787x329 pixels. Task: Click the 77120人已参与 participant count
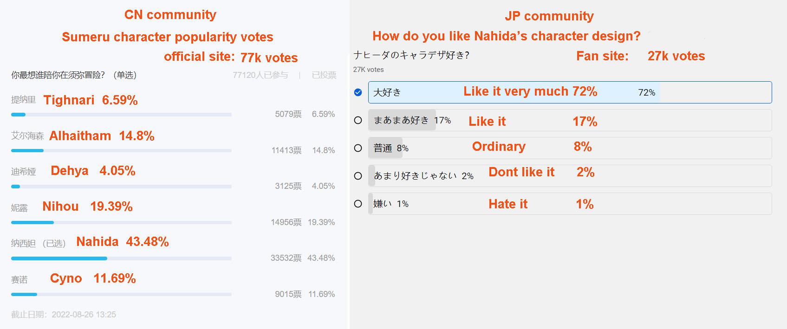click(260, 75)
